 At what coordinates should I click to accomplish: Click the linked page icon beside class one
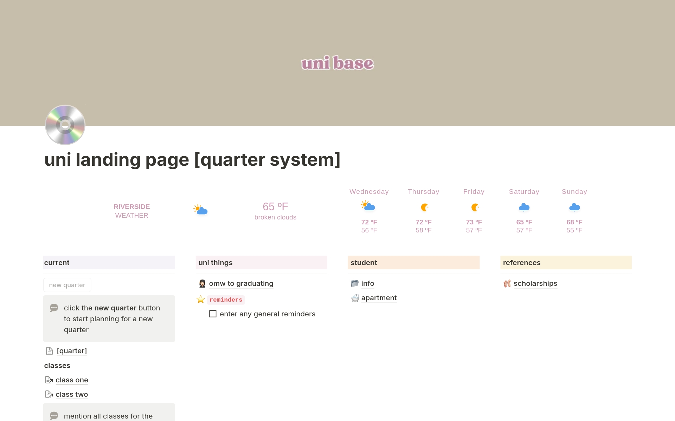tap(49, 380)
